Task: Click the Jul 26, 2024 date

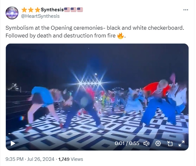Action: 40,159
